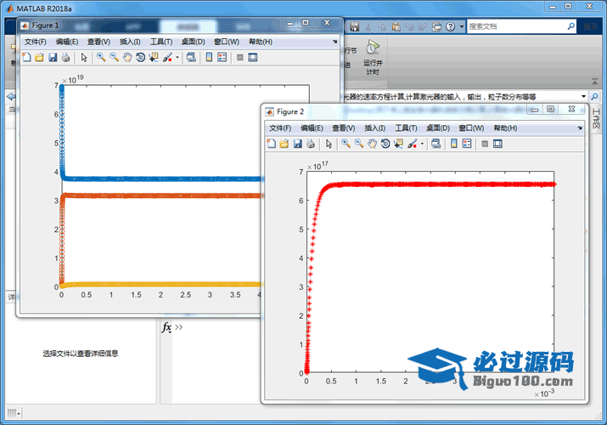Image resolution: width=607 pixels, height=425 pixels.
Task: Open 插入(I) menu in Figure 2
Action: coord(375,128)
